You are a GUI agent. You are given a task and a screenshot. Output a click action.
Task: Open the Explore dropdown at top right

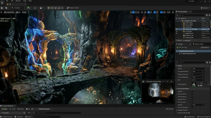205,8
